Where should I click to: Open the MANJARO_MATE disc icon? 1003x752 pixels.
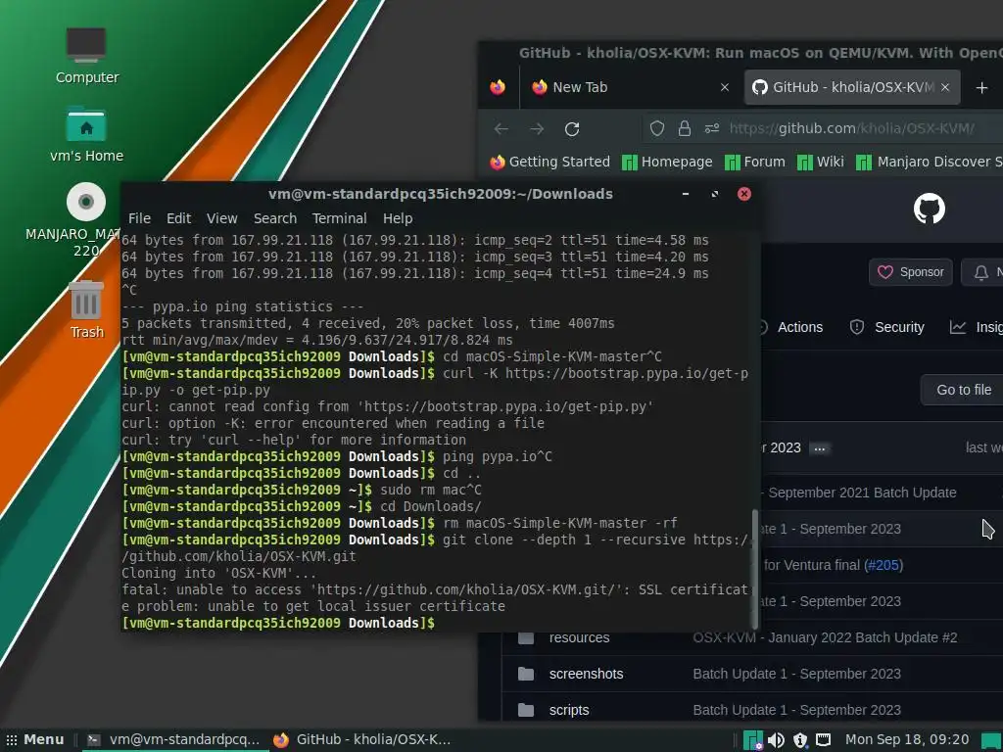coord(86,219)
